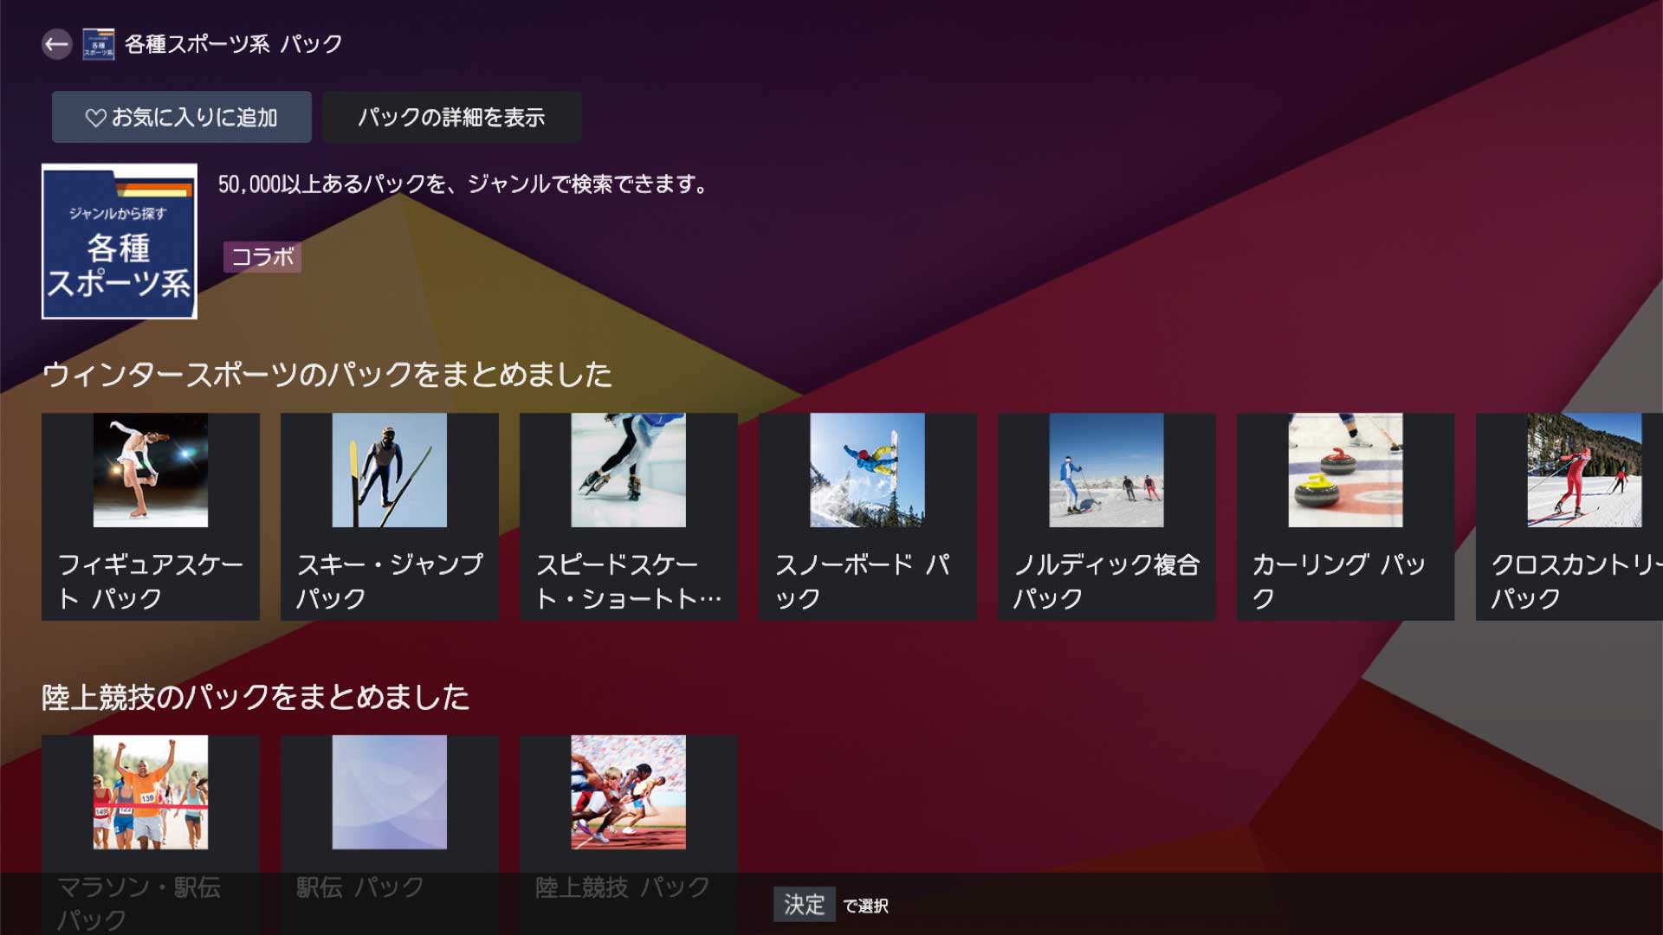Click the back arrow icon

56,44
